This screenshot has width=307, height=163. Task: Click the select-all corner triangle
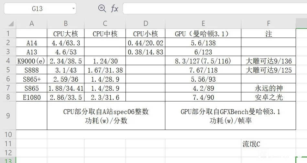(x=11, y=24)
